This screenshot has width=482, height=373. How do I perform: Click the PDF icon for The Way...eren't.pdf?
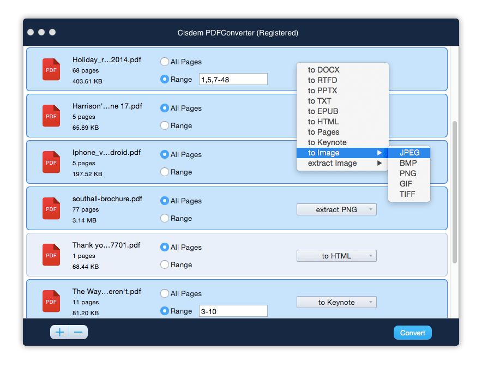(51, 301)
